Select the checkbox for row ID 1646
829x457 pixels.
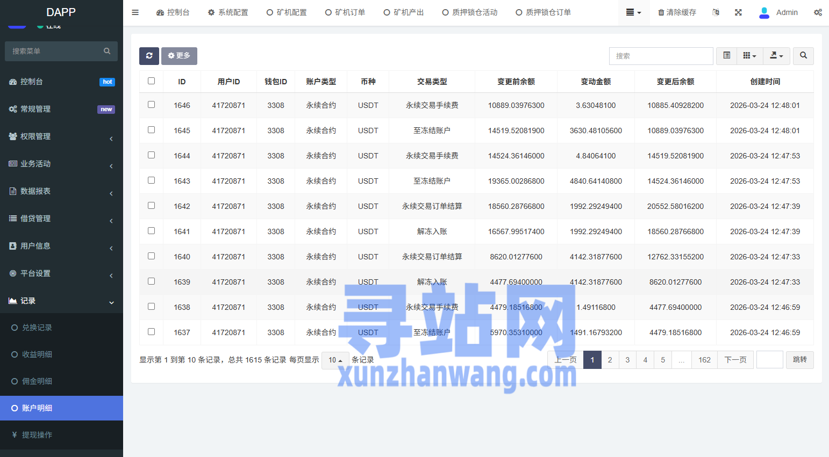151,105
